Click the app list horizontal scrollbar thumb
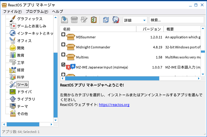Viewport: 207px width, 137px height. [x=112, y=79]
